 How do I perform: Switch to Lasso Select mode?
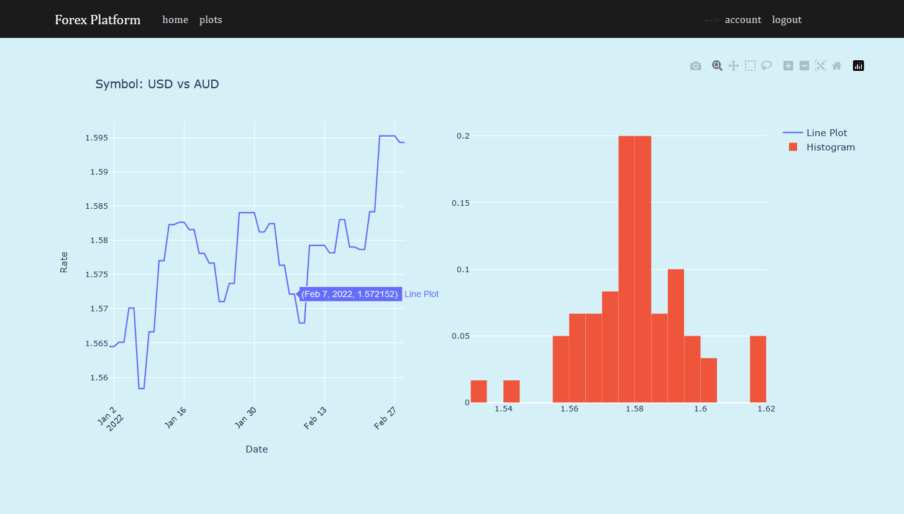tap(766, 65)
